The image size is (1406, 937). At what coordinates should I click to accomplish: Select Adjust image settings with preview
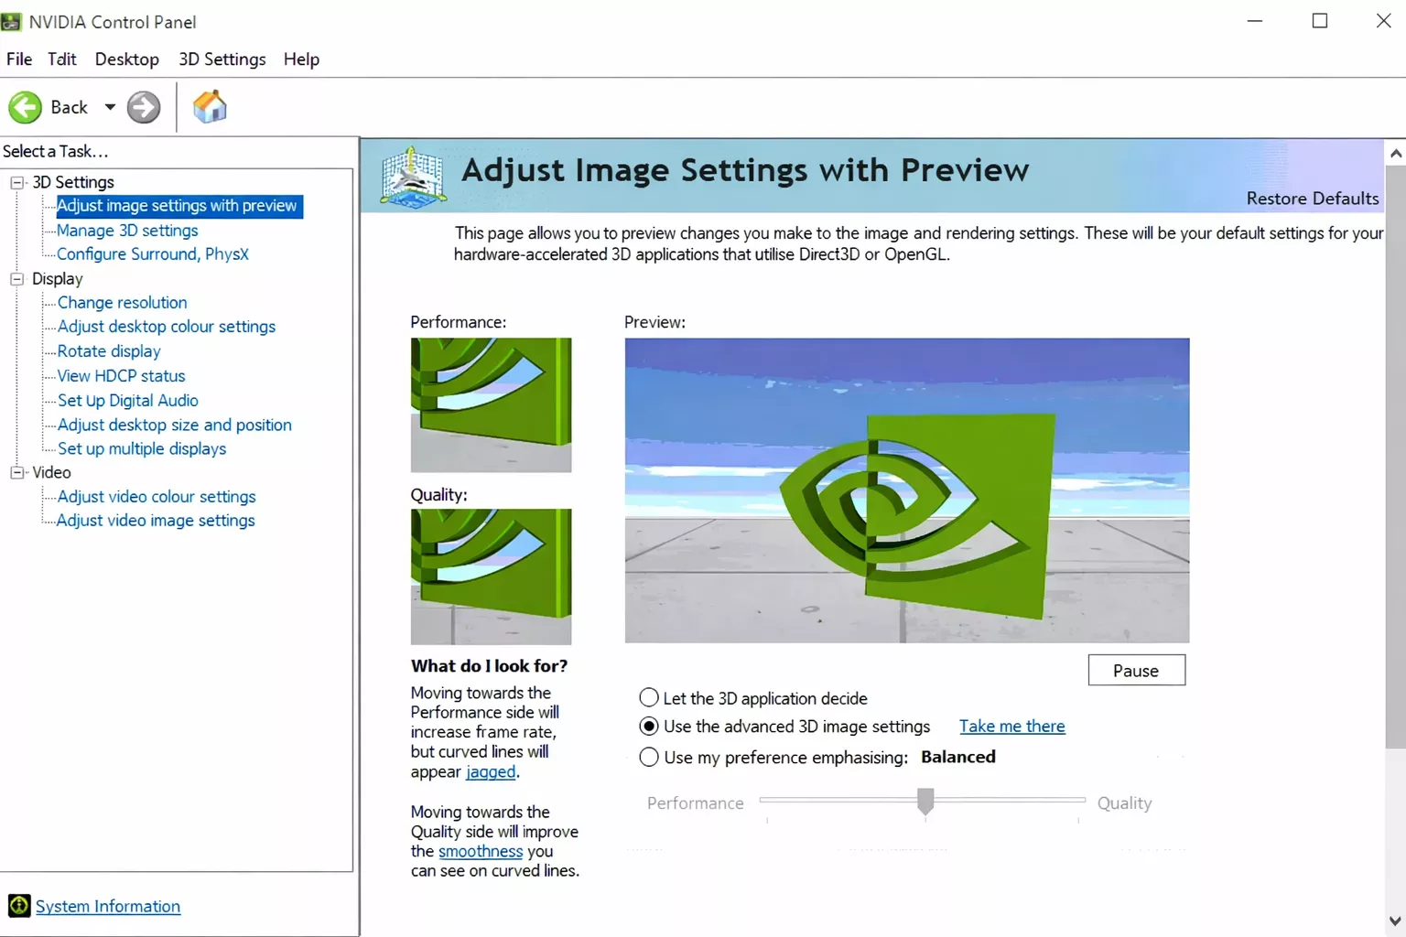tap(178, 206)
